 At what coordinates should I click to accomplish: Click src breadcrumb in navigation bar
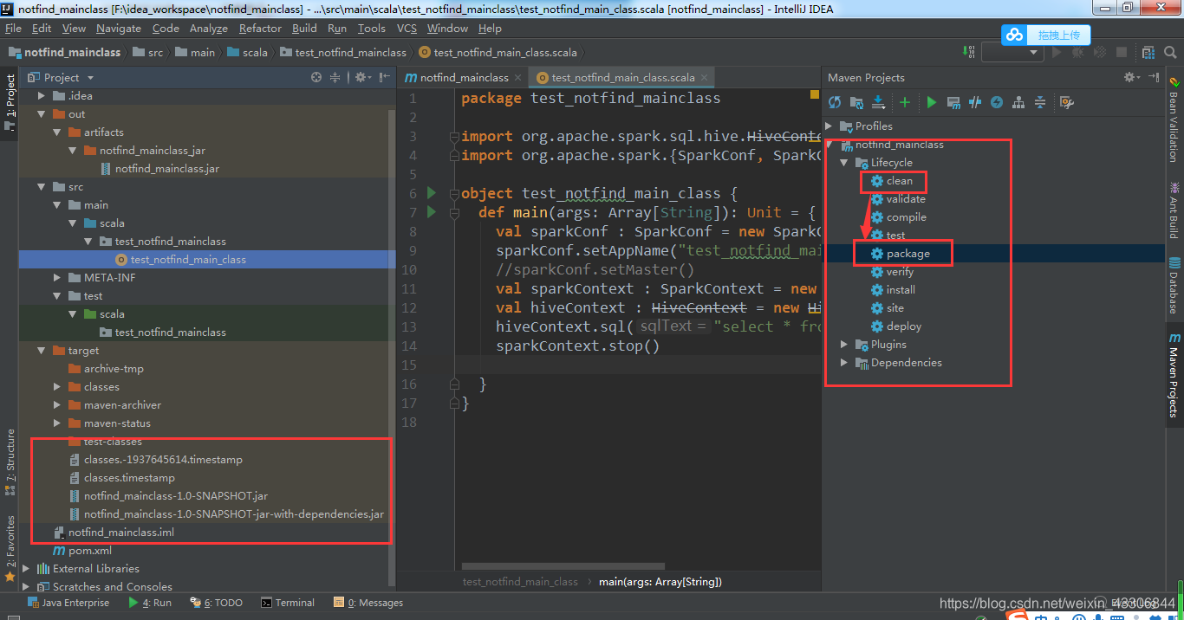click(x=147, y=52)
